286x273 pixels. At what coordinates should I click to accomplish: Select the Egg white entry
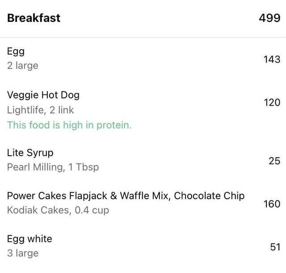[143, 246]
